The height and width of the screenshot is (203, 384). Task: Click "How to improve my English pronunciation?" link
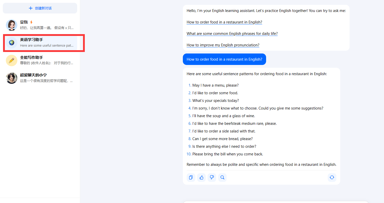pyautogui.click(x=223, y=45)
